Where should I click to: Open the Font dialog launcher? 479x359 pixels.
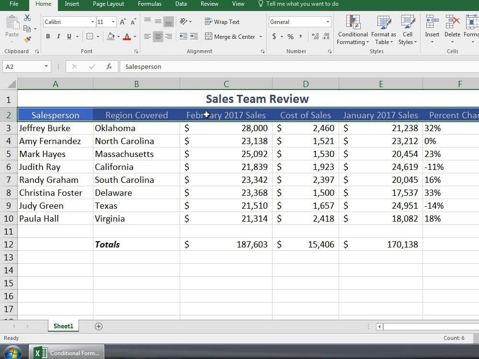pyautogui.click(x=136, y=52)
